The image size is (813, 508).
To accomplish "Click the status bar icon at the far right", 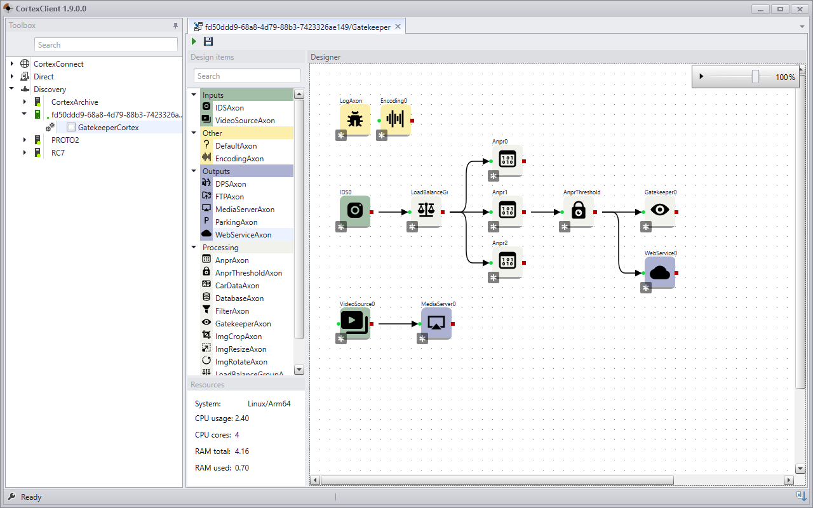I will click(x=801, y=496).
